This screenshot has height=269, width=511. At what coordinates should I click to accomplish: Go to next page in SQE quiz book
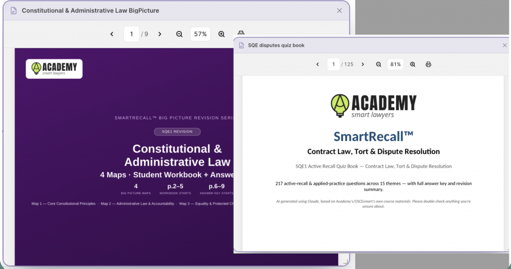363,64
